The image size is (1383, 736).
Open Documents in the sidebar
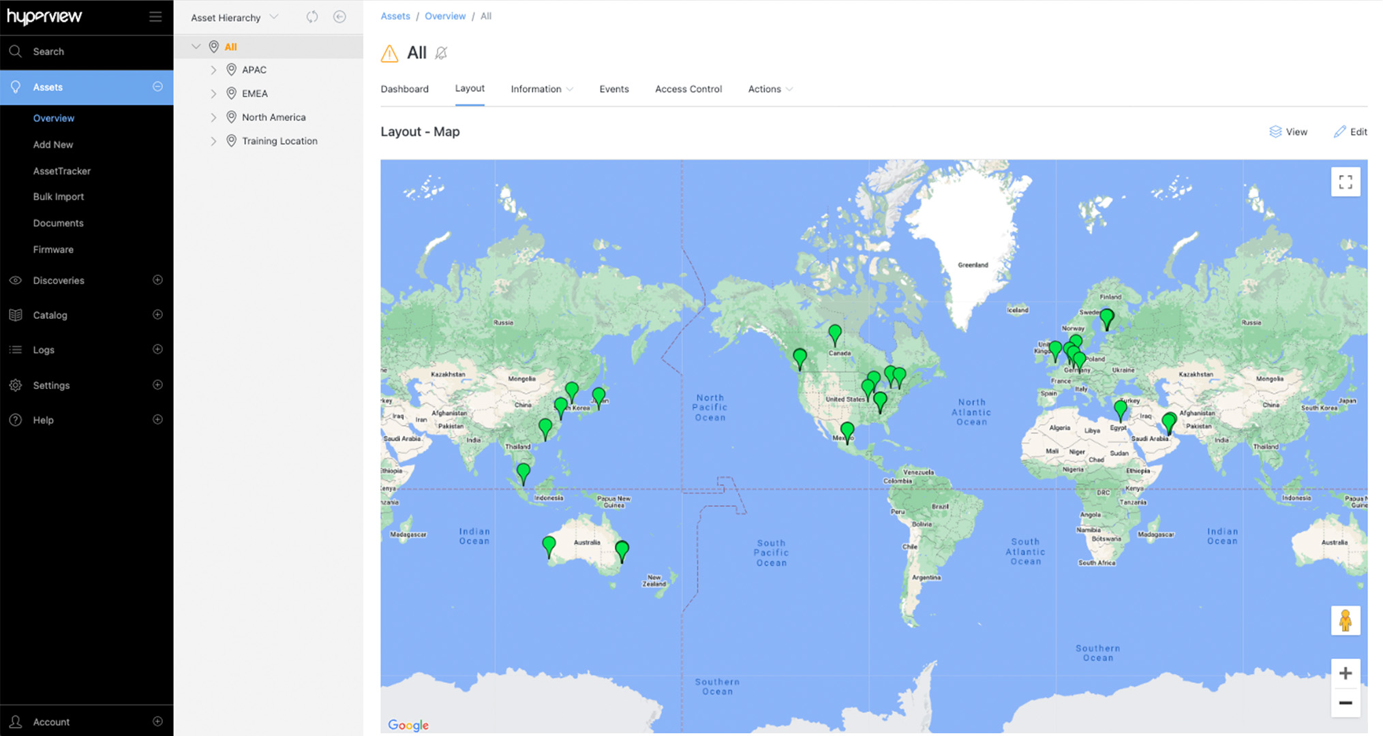point(59,223)
